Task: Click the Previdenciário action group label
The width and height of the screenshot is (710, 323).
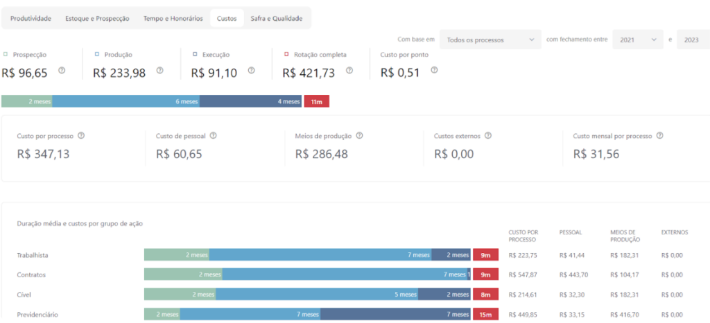Action: [x=37, y=315]
